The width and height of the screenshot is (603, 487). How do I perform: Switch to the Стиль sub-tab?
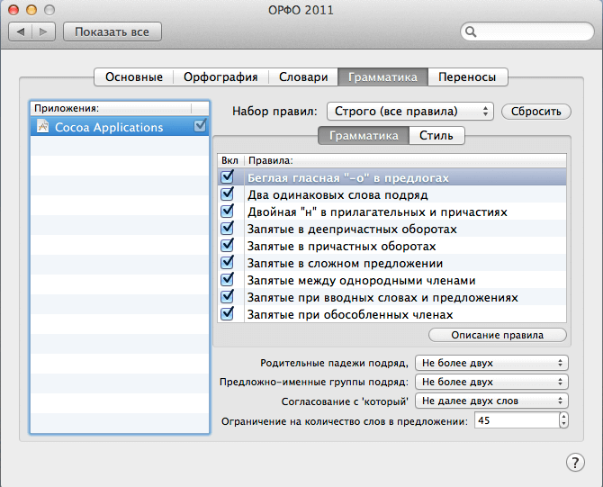coord(436,135)
